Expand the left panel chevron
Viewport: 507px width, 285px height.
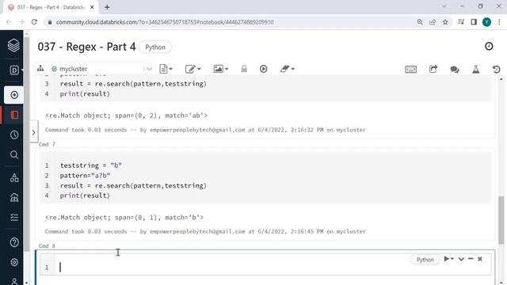coord(33,132)
